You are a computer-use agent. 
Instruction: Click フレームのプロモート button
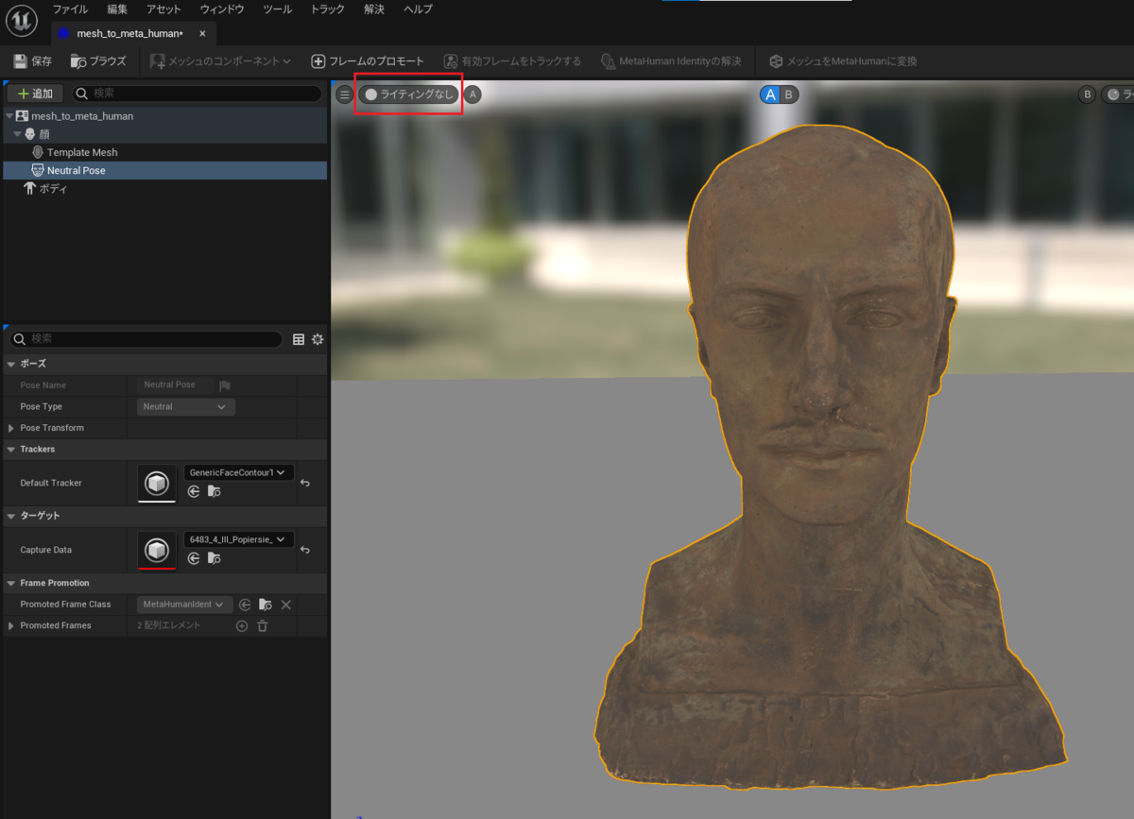368,61
